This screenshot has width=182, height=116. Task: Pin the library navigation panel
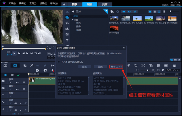coord(106,11)
